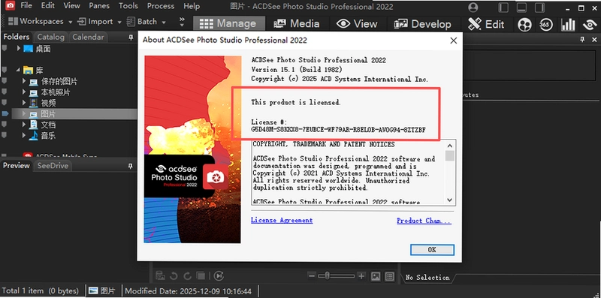Expand the 桌面 tree node
The height and width of the screenshot is (298, 601).
pos(18,49)
